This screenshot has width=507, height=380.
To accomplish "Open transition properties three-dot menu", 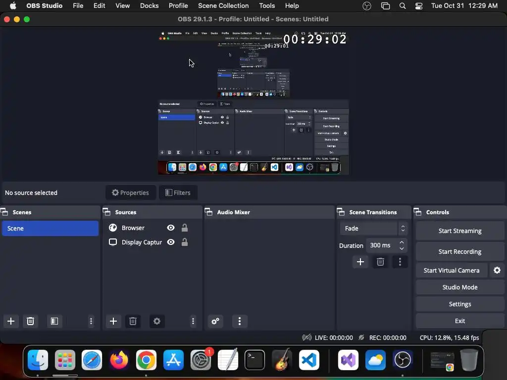I will pos(400,262).
